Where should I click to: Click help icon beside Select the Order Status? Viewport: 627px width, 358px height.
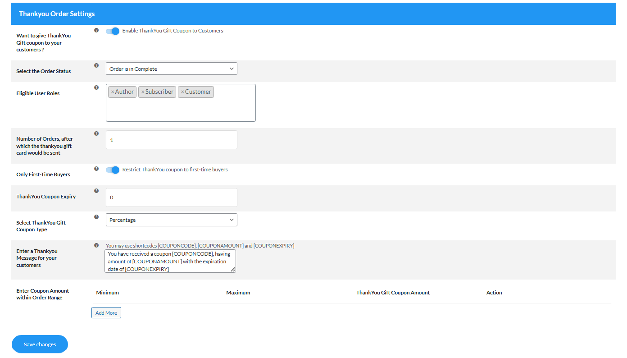96,65
